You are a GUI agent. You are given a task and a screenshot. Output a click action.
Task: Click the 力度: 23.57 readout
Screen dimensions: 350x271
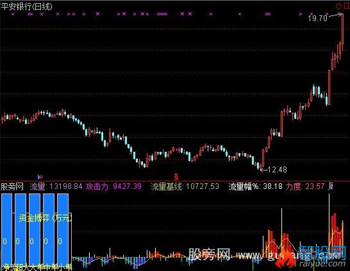[305, 186]
